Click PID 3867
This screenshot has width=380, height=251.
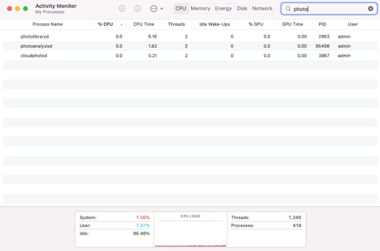(324, 56)
